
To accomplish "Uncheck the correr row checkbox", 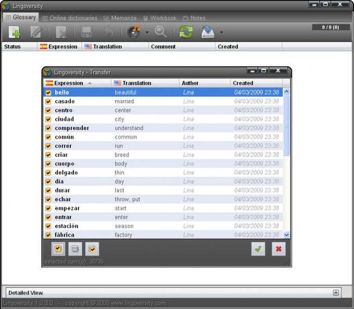I will click(x=48, y=146).
